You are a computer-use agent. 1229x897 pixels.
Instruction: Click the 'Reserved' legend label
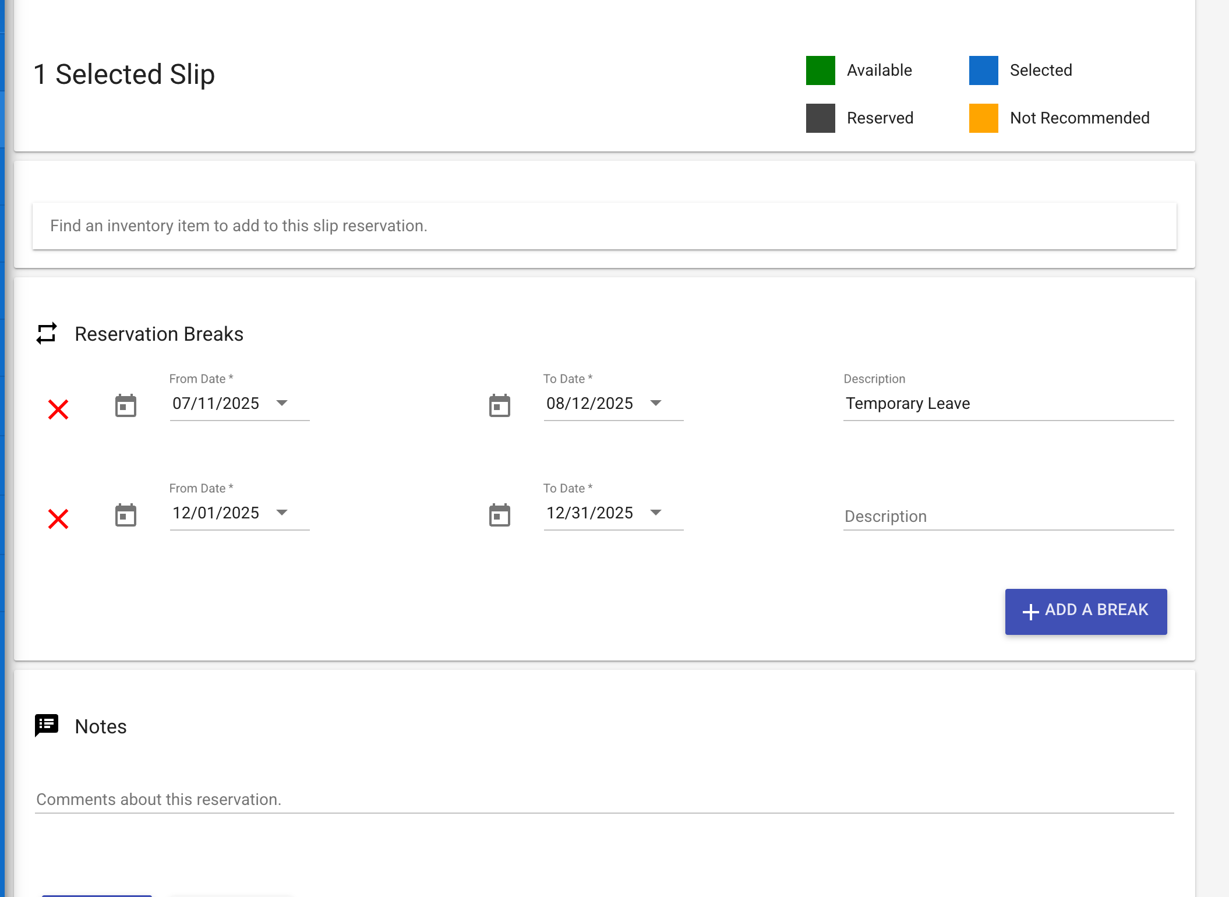tap(880, 118)
